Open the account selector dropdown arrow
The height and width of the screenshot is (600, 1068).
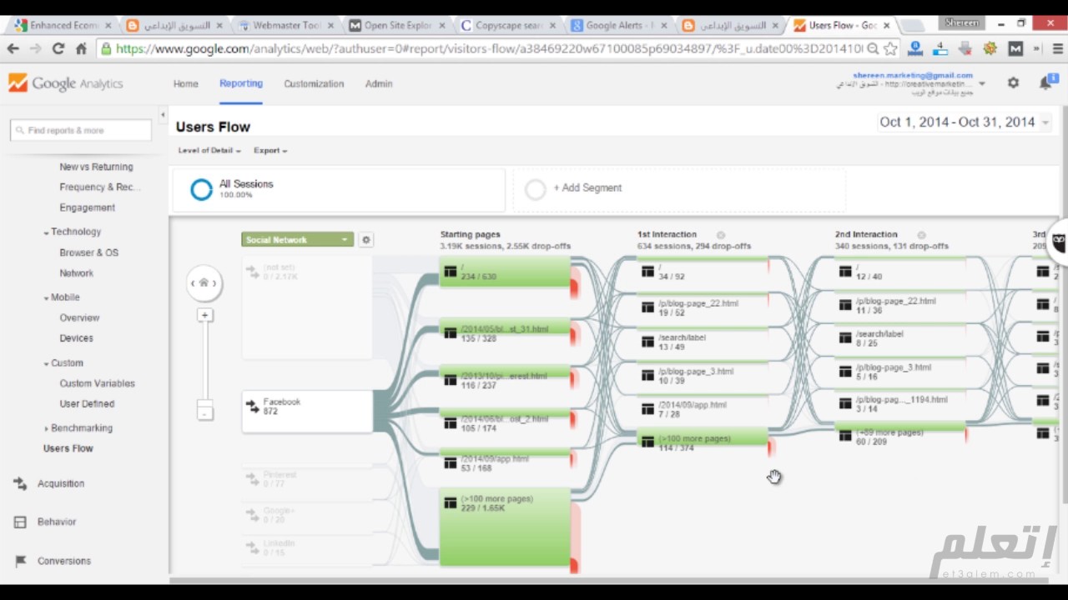pos(982,83)
